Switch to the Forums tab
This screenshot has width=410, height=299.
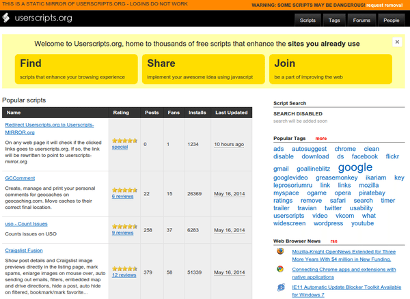point(361,20)
